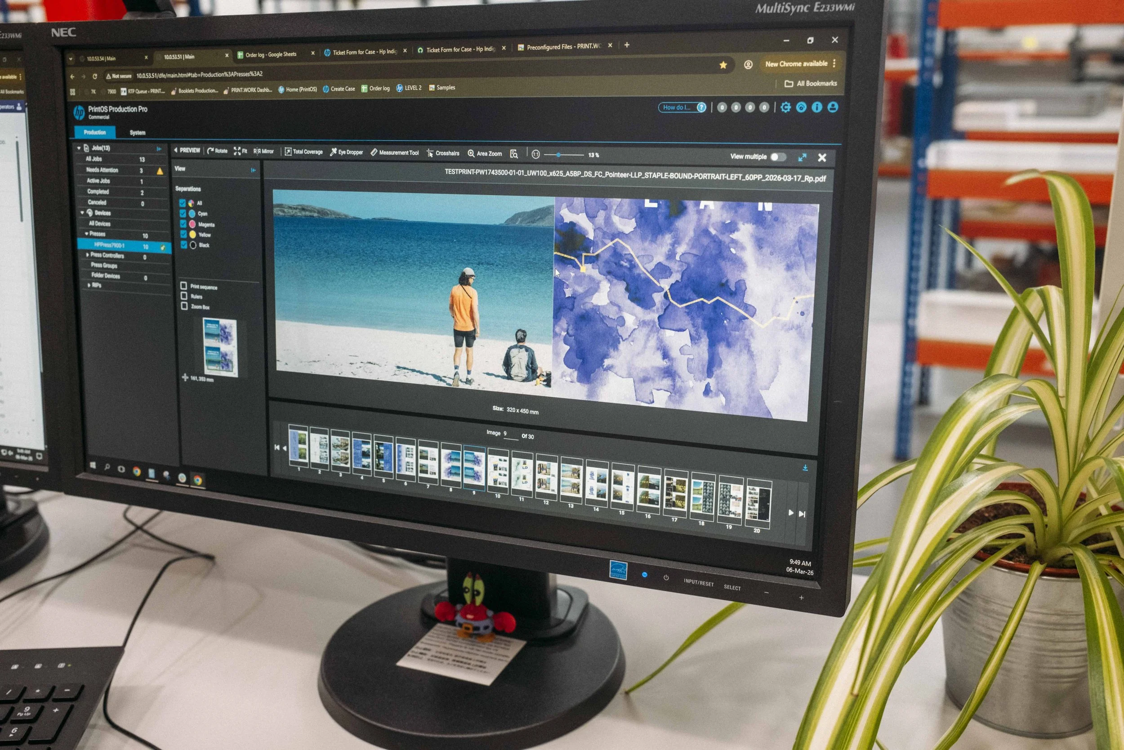Open Total Coverage tool
Screen dimensions: 1124x750
[303, 152]
